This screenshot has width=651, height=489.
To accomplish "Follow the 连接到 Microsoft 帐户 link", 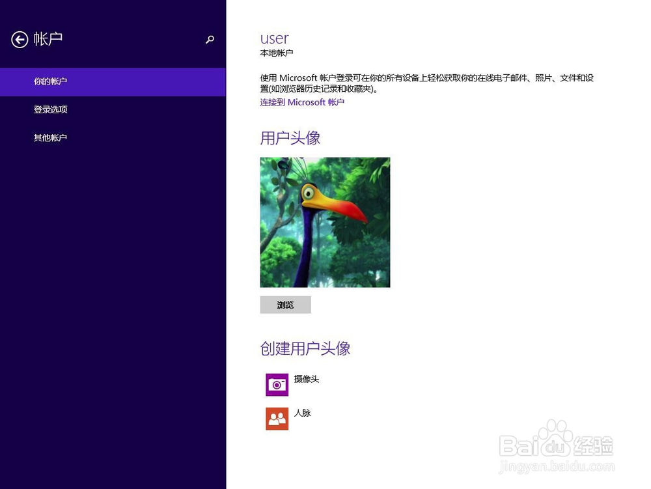I will tap(302, 102).
